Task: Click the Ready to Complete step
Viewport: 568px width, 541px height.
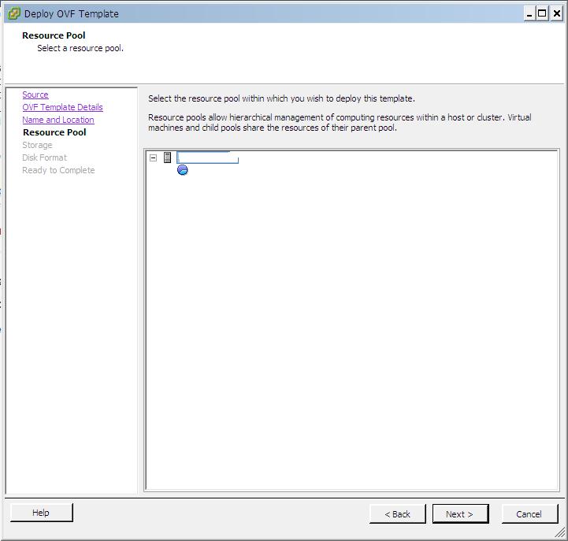Action: pyautogui.click(x=58, y=170)
